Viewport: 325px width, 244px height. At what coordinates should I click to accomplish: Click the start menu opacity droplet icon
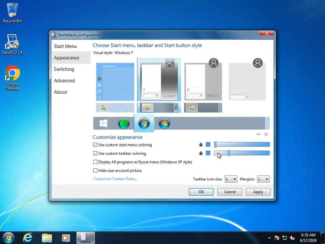click(x=201, y=145)
